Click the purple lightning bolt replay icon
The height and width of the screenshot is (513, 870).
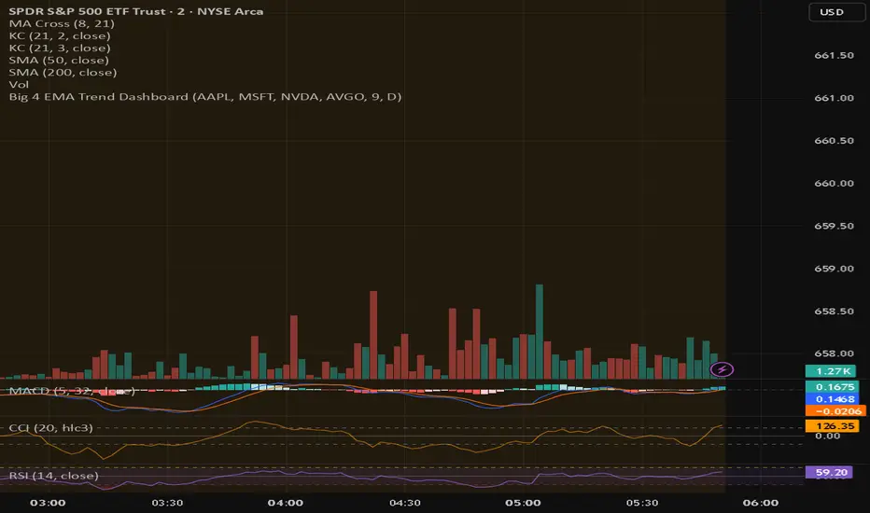pos(722,369)
